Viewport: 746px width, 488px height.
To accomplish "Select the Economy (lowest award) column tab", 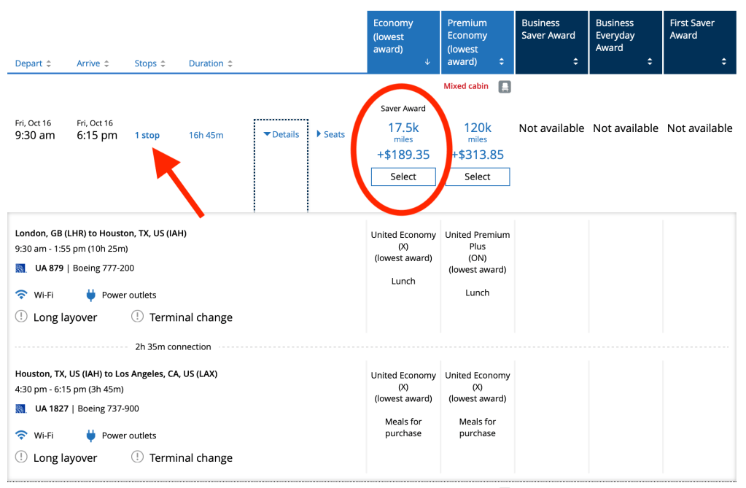I will click(403, 42).
